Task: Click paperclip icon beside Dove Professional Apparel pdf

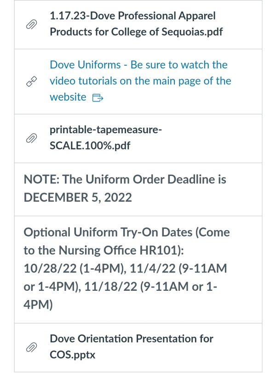Action: [31, 24]
